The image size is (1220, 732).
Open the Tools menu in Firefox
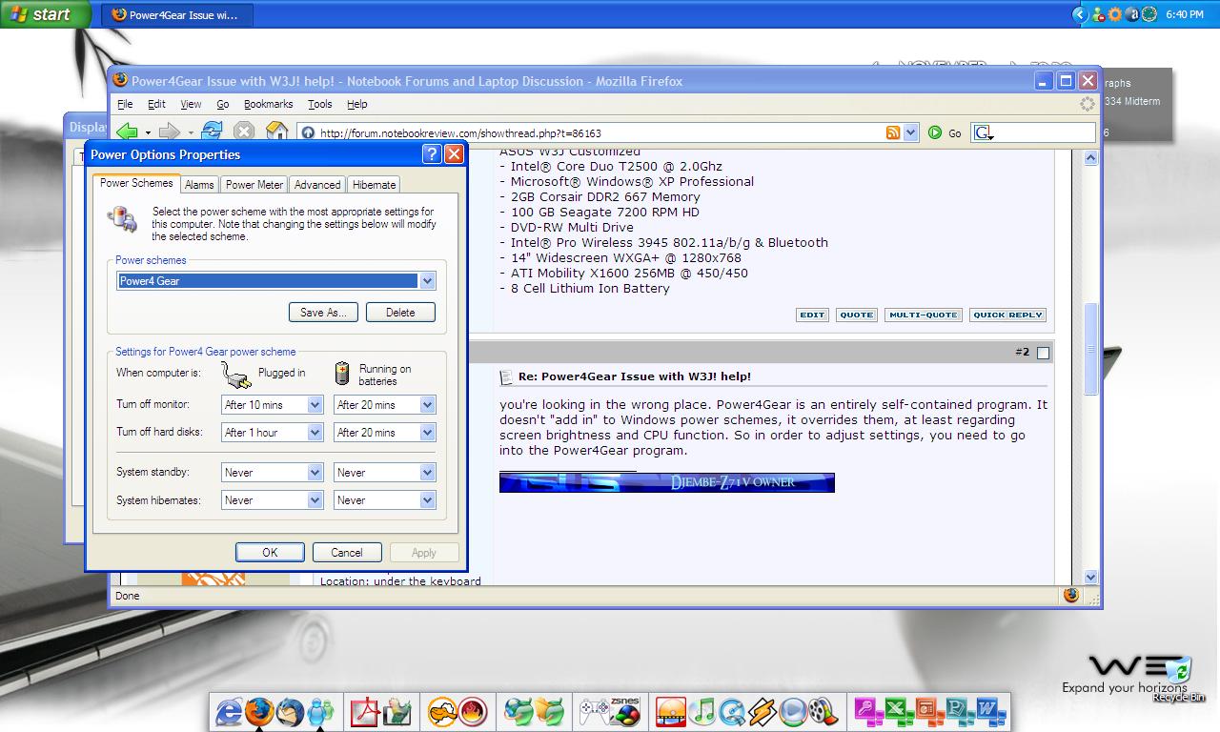tap(319, 104)
